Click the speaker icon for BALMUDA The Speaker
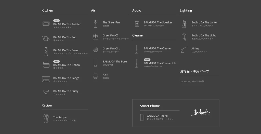 [137, 24]
